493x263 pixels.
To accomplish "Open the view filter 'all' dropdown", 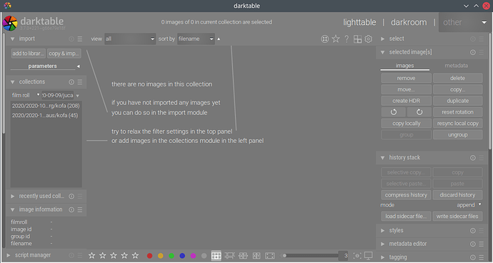I will [130, 39].
